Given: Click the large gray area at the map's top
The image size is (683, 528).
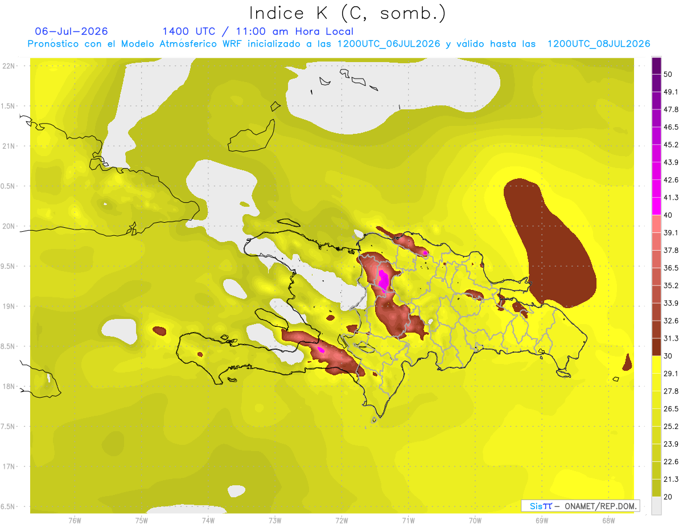Looking at the screenshot, I should pyautogui.click(x=393, y=97).
